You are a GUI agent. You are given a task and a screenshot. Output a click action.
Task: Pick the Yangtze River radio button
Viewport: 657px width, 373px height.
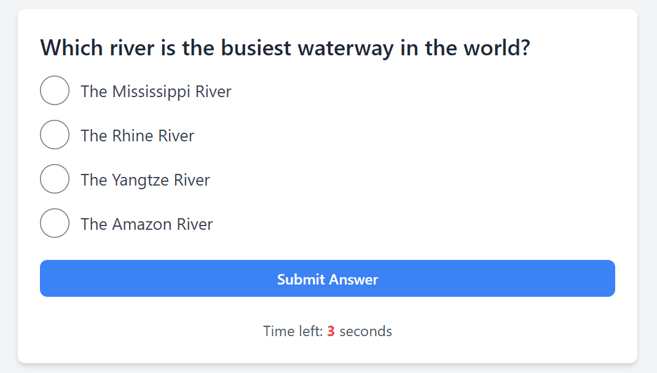[55, 179]
